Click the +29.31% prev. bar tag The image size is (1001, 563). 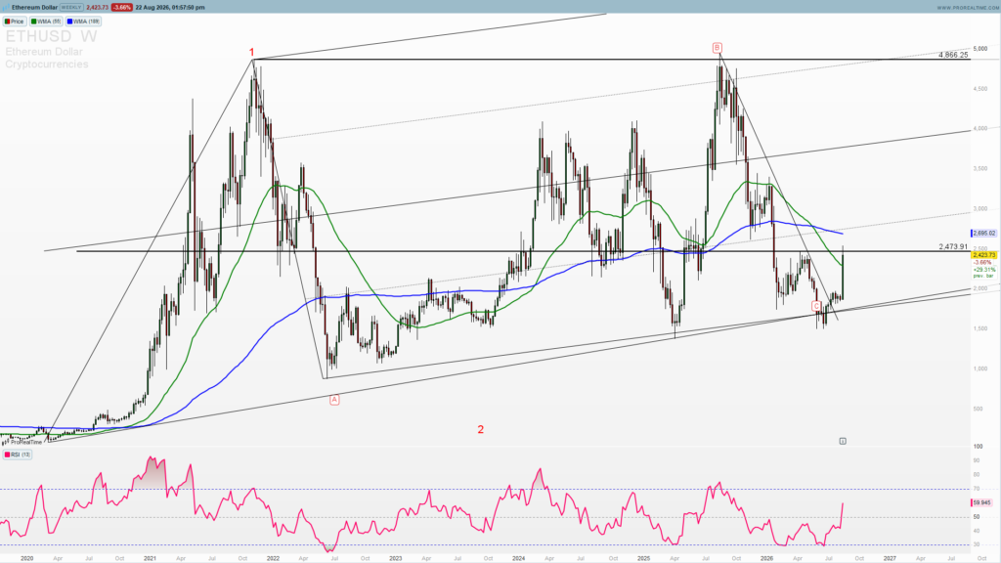[983, 273]
